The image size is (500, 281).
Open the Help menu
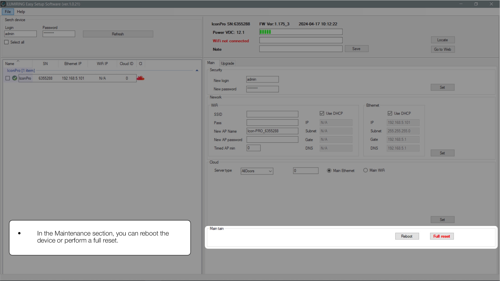(x=21, y=12)
